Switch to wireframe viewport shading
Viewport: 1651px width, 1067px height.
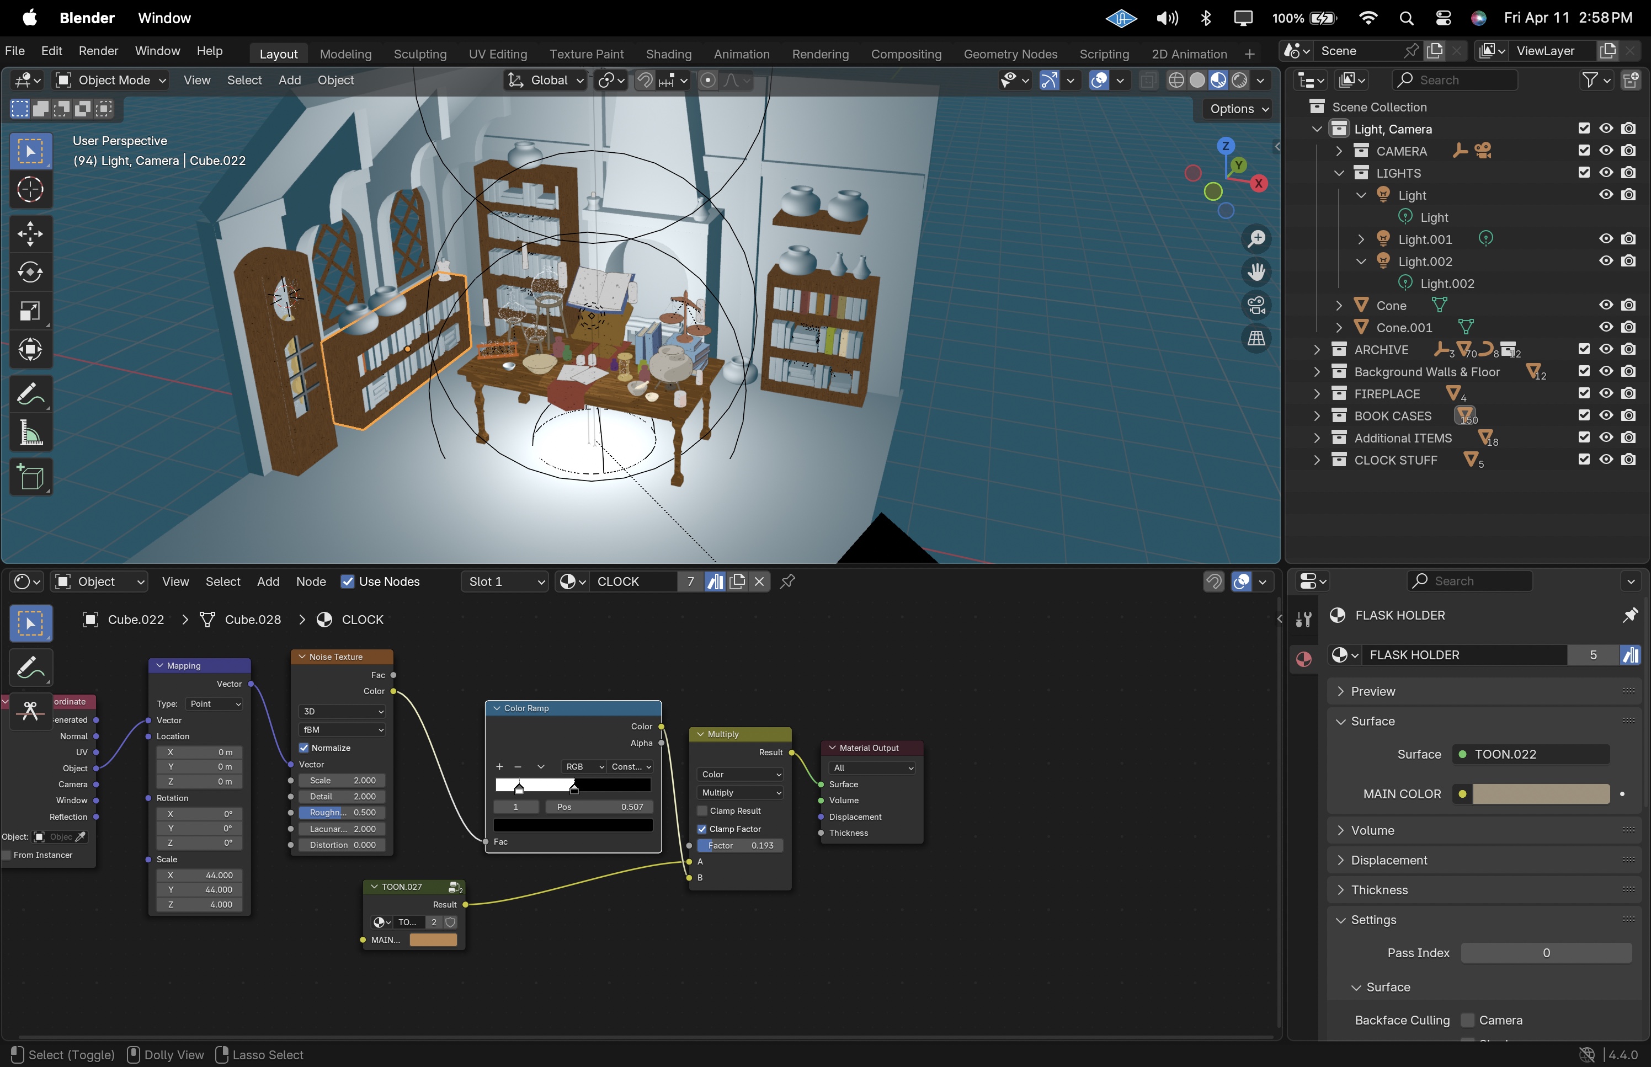coord(1176,81)
